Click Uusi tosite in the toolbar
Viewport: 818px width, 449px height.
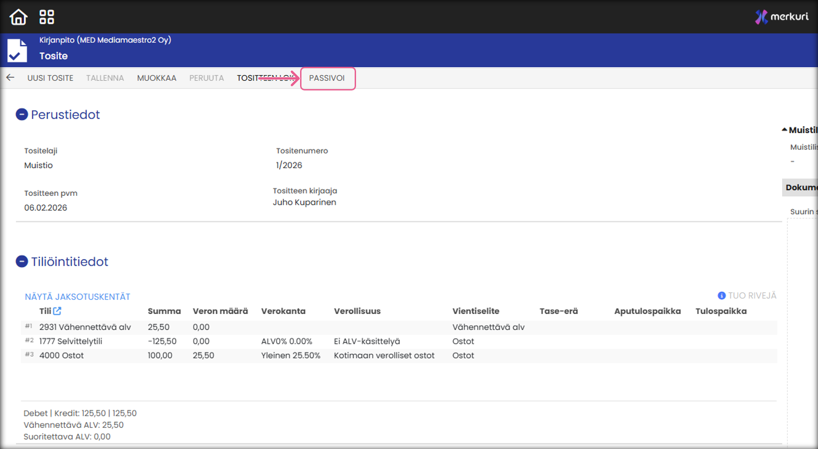coord(50,78)
